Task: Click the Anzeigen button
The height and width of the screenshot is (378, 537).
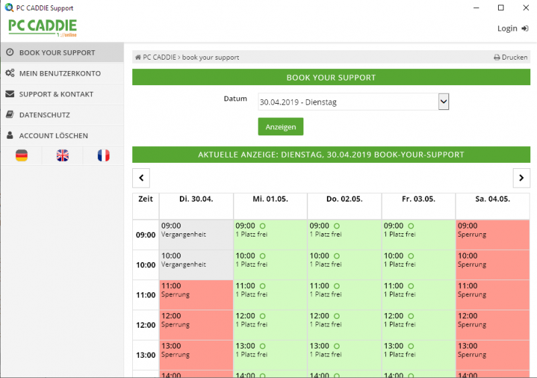Action: [x=281, y=127]
